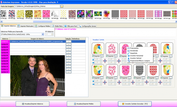Expand the Selecionar Molde para Impressão dropdown
177x107 pixels.
[x=43, y=34]
